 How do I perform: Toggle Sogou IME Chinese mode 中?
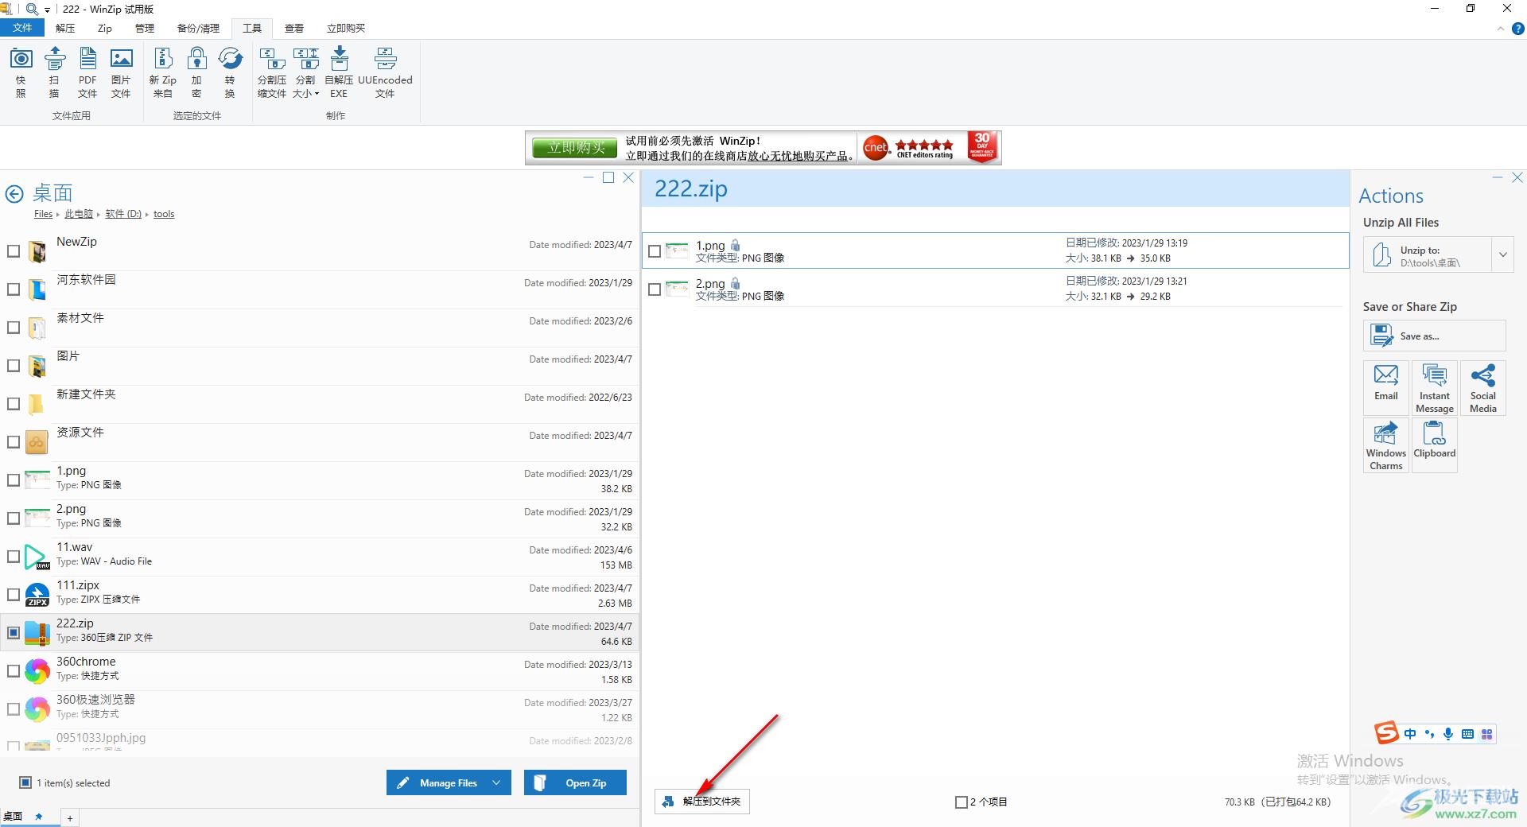coord(1409,734)
